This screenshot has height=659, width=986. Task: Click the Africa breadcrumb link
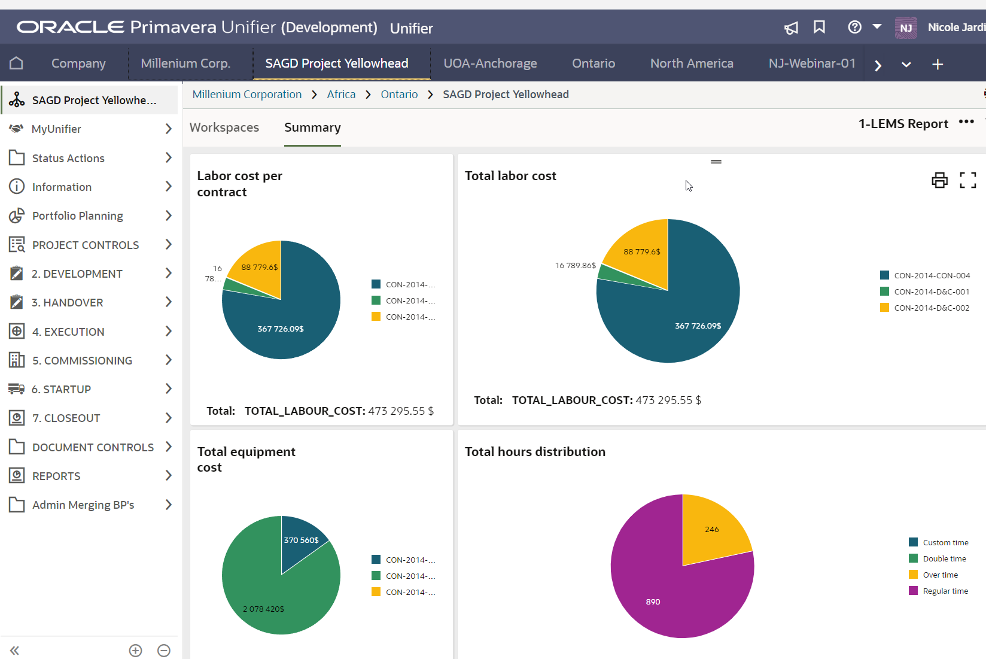tap(341, 94)
